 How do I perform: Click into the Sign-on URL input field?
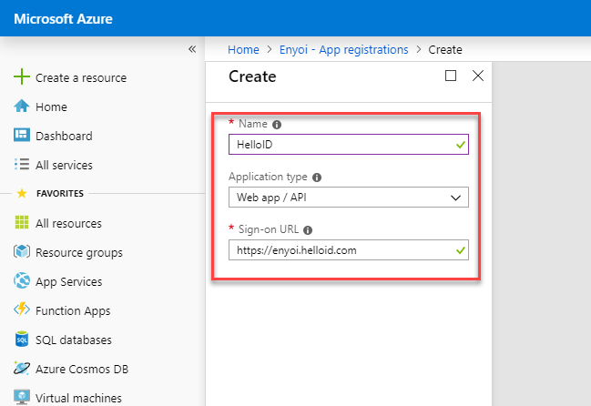(x=349, y=249)
